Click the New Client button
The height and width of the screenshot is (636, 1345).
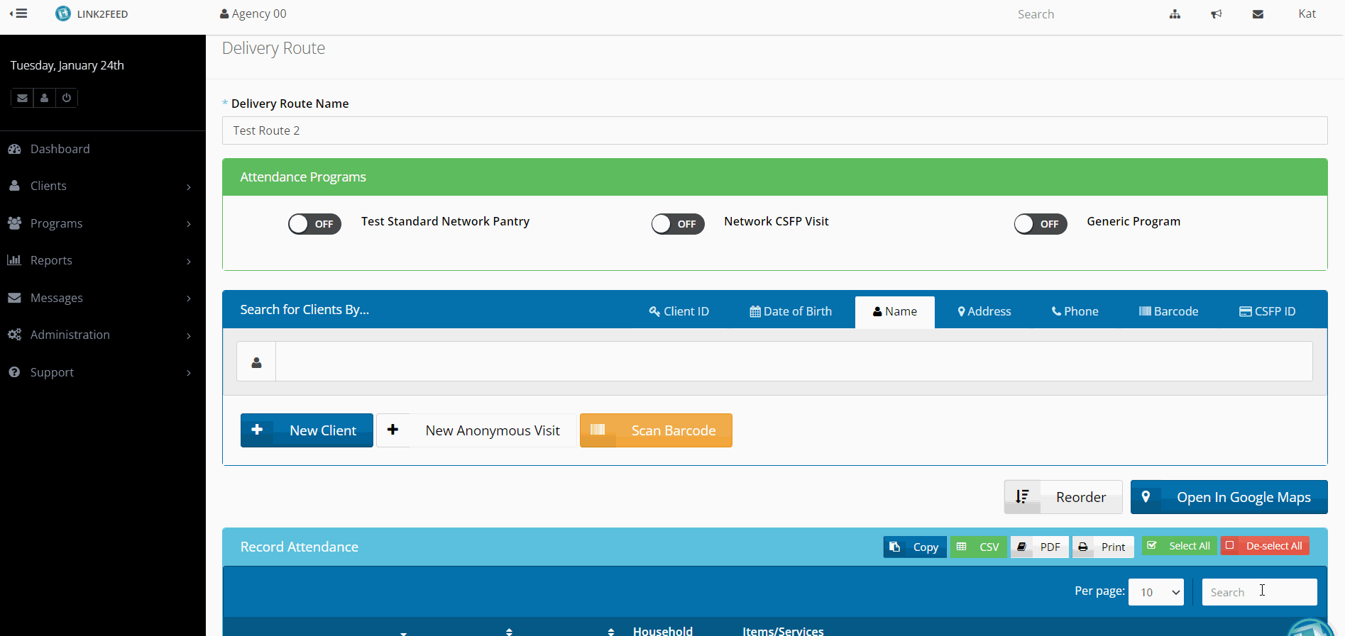click(x=307, y=430)
